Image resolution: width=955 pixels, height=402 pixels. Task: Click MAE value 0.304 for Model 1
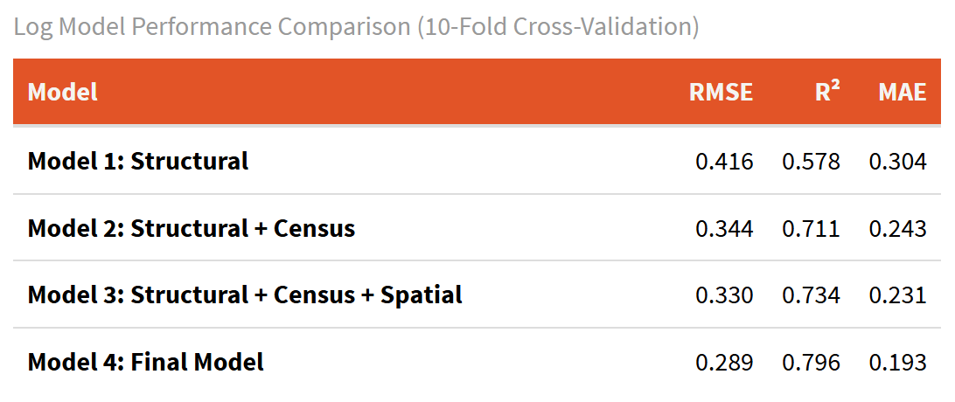897,162
